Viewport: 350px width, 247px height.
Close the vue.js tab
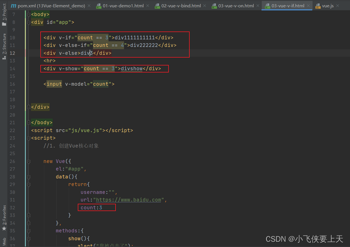337,6
